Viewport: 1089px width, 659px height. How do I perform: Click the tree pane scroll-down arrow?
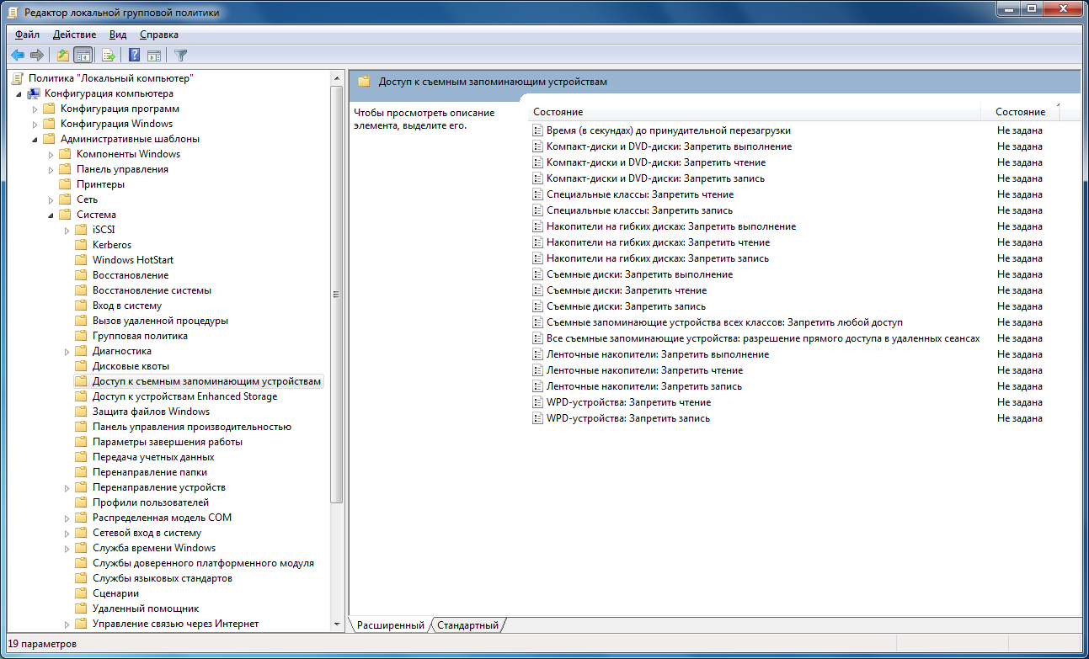point(336,624)
